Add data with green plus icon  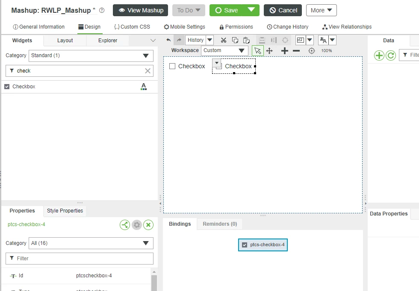pyautogui.click(x=379, y=55)
